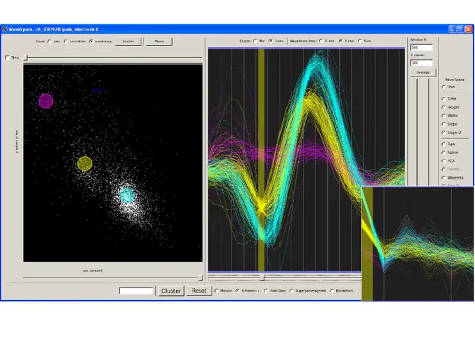The image size is (475, 356).
Task: Click the horizontal slider handle under scatter plot
Action: pyautogui.click(x=201, y=278)
